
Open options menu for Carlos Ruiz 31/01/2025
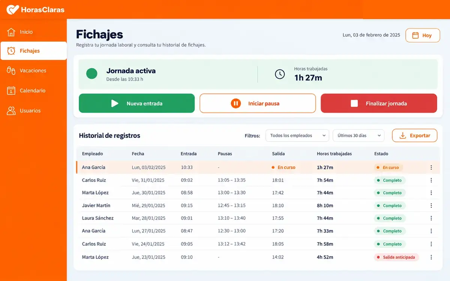tap(431, 180)
